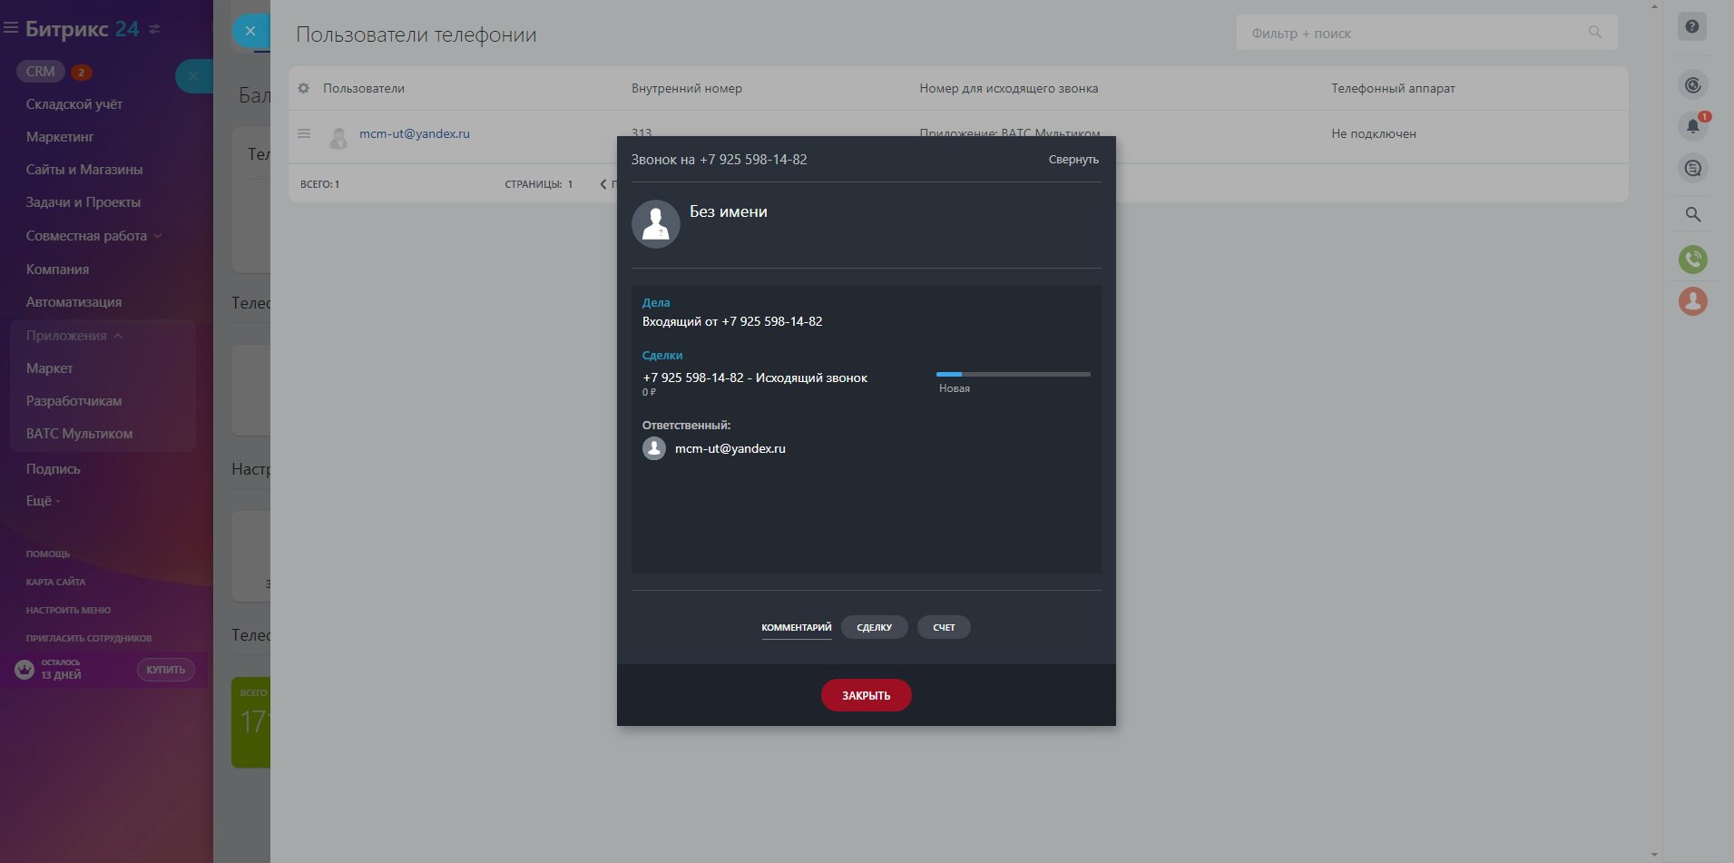This screenshot has height=863, width=1734.
Task: Open the CRM section in the sidebar
Action: 41,72
